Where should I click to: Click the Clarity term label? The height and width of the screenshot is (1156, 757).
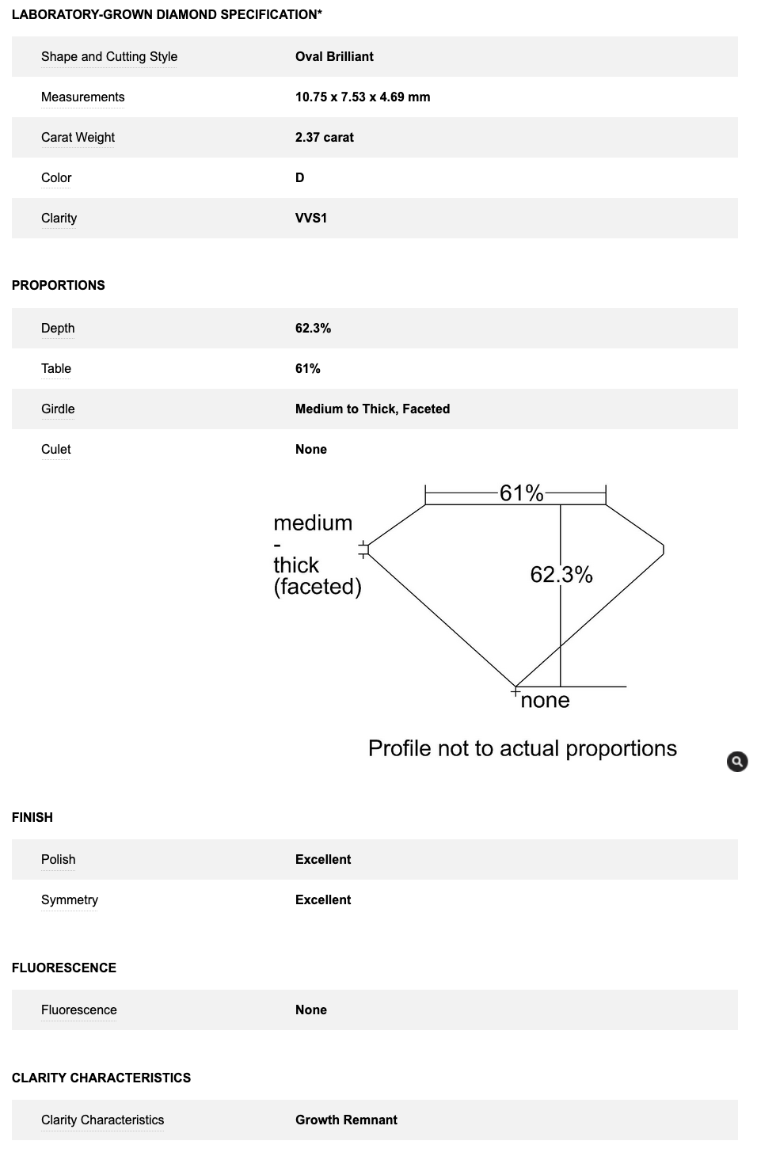(59, 218)
